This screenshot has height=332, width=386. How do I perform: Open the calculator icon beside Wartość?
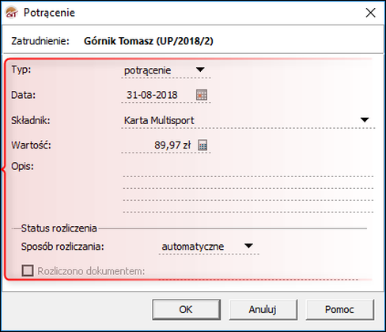[x=202, y=145]
